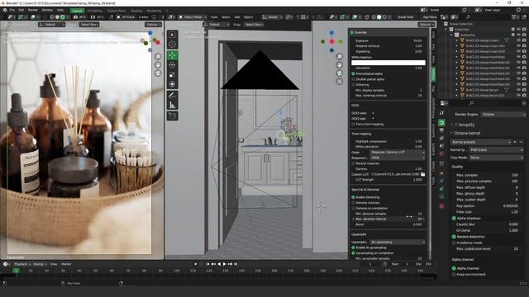
Task: Open the red Texture properties tab icon
Action: 441,206
